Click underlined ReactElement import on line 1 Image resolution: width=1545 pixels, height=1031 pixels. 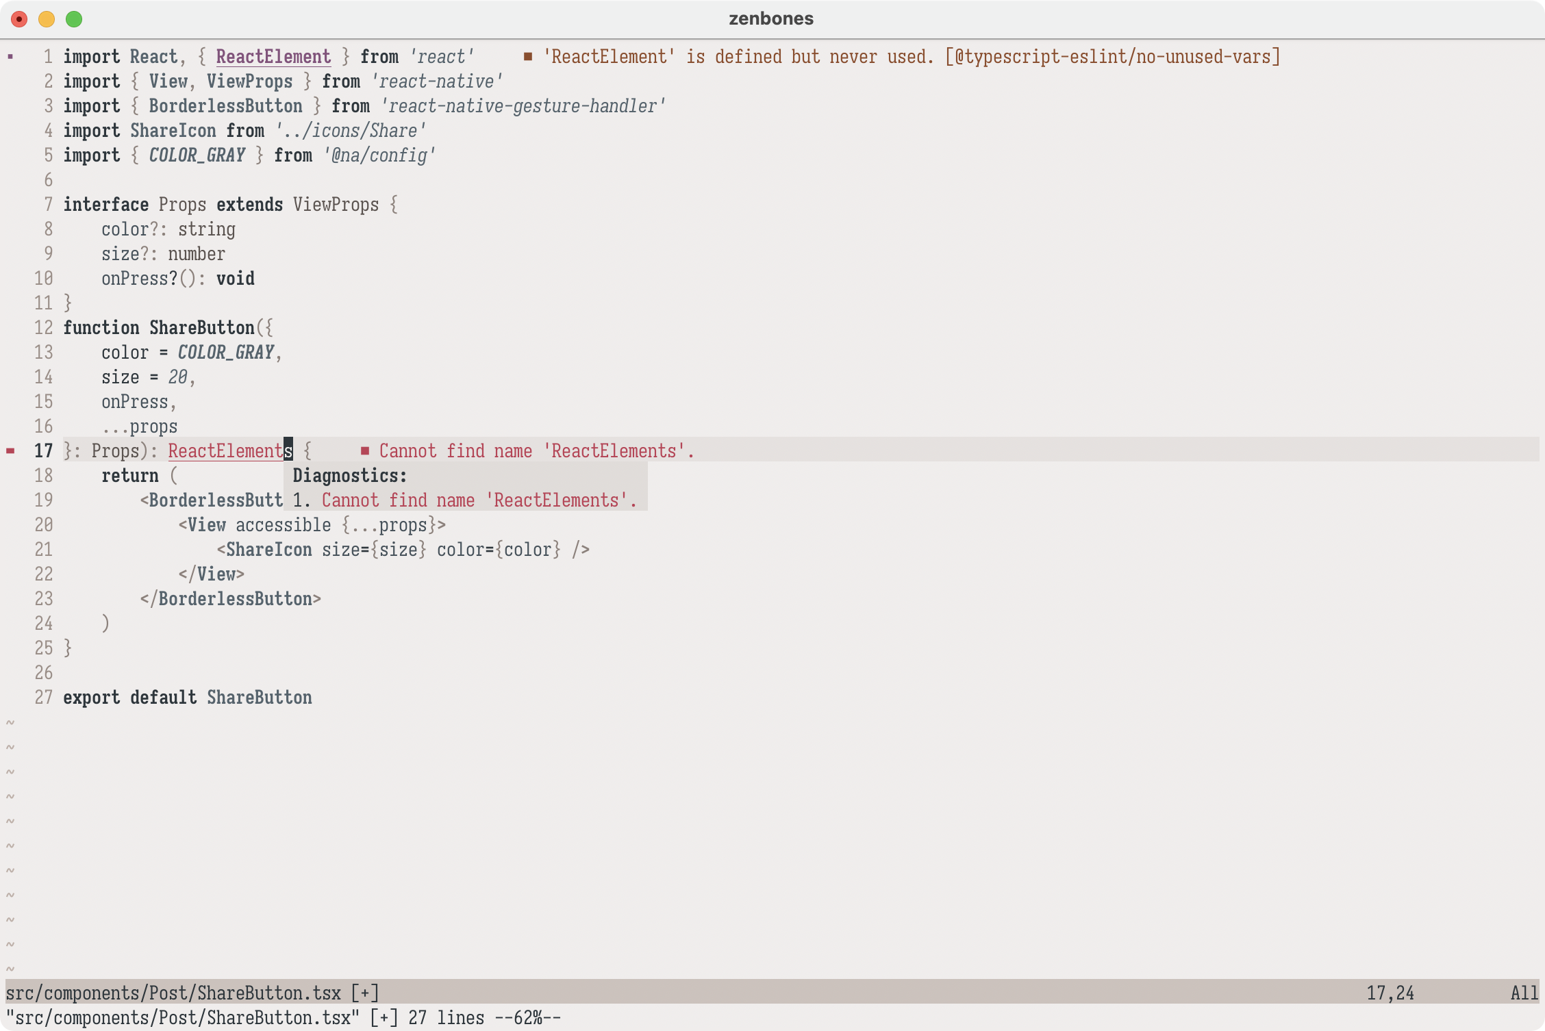(x=273, y=57)
